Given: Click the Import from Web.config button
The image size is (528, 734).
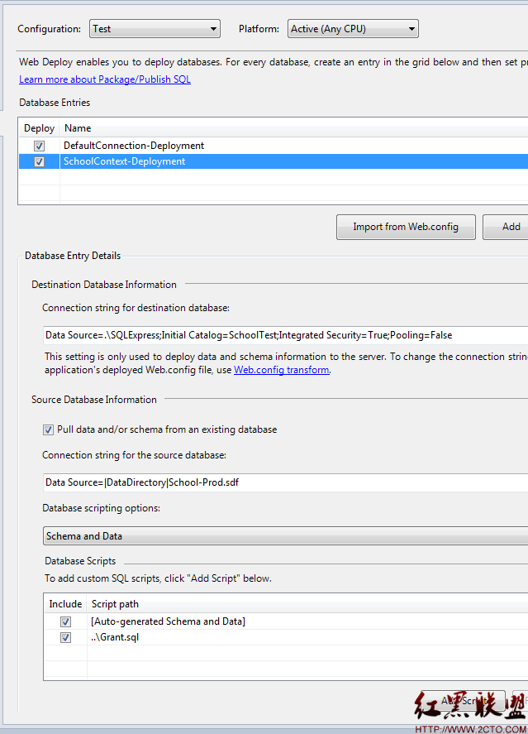Looking at the screenshot, I should (x=406, y=227).
